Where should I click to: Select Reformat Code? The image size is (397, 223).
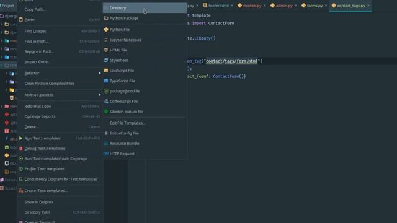coord(60,107)
